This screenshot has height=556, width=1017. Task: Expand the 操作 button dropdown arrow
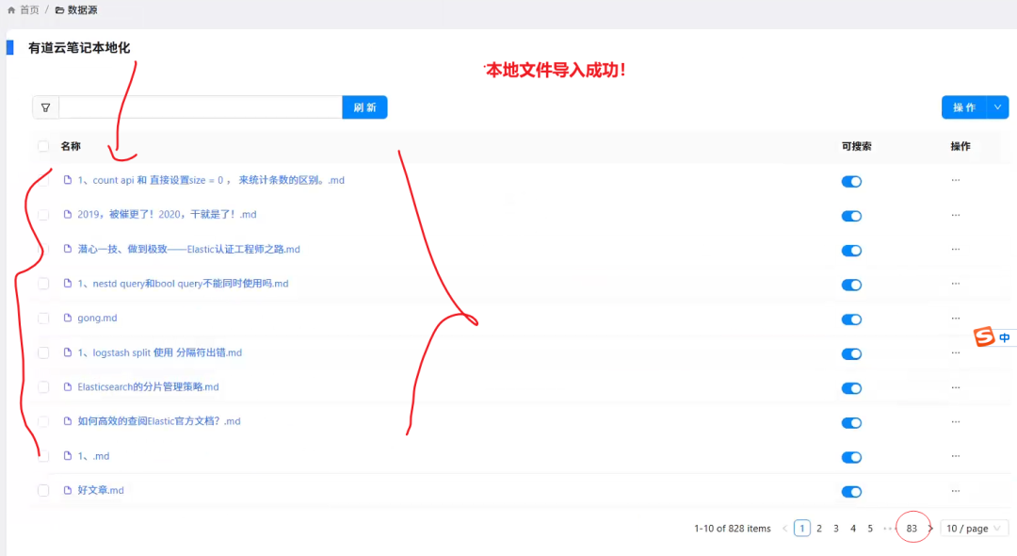coord(997,107)
